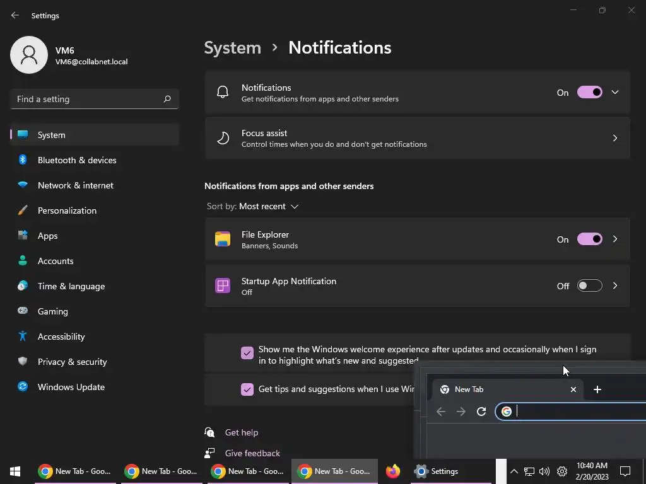The image size is (646, 484).
Task: Disable File Explorer notifications toggle
Action: point(590,239)
